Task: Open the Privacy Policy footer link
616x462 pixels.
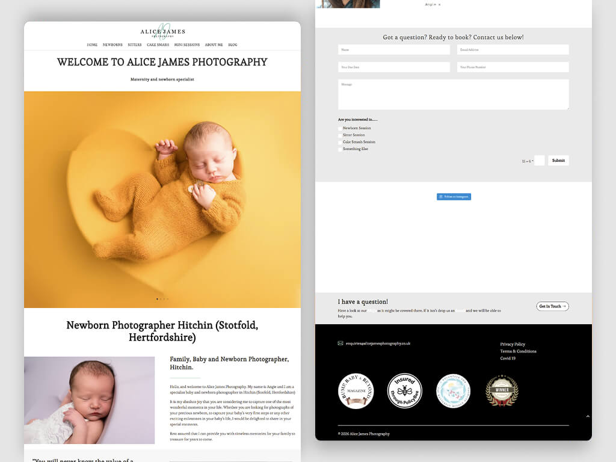Action: [513, 344]
